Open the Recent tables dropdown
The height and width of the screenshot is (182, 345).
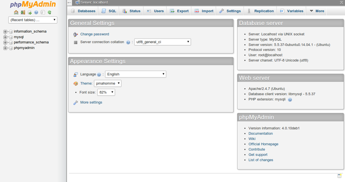click(33, 20)
